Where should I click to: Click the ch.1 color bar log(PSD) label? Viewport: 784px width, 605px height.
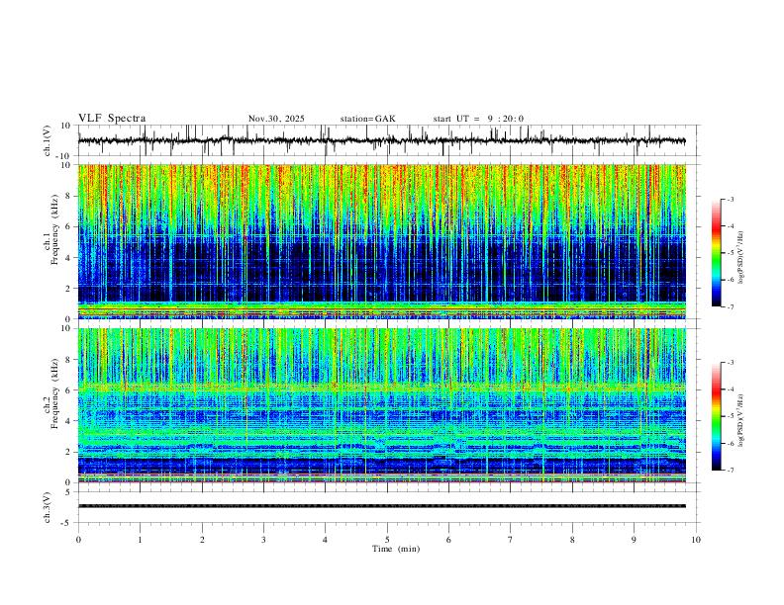coord(741,258)
